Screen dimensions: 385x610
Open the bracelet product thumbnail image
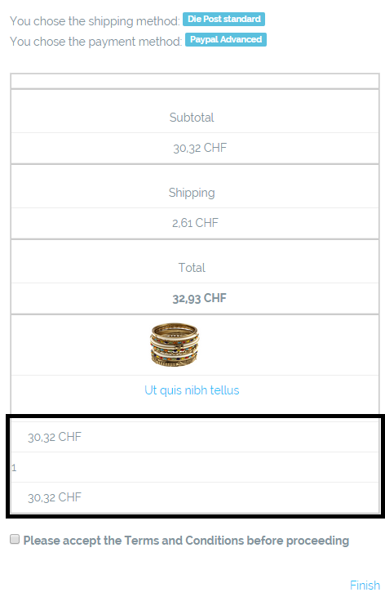pyautogui.click(x=175, y=345)
